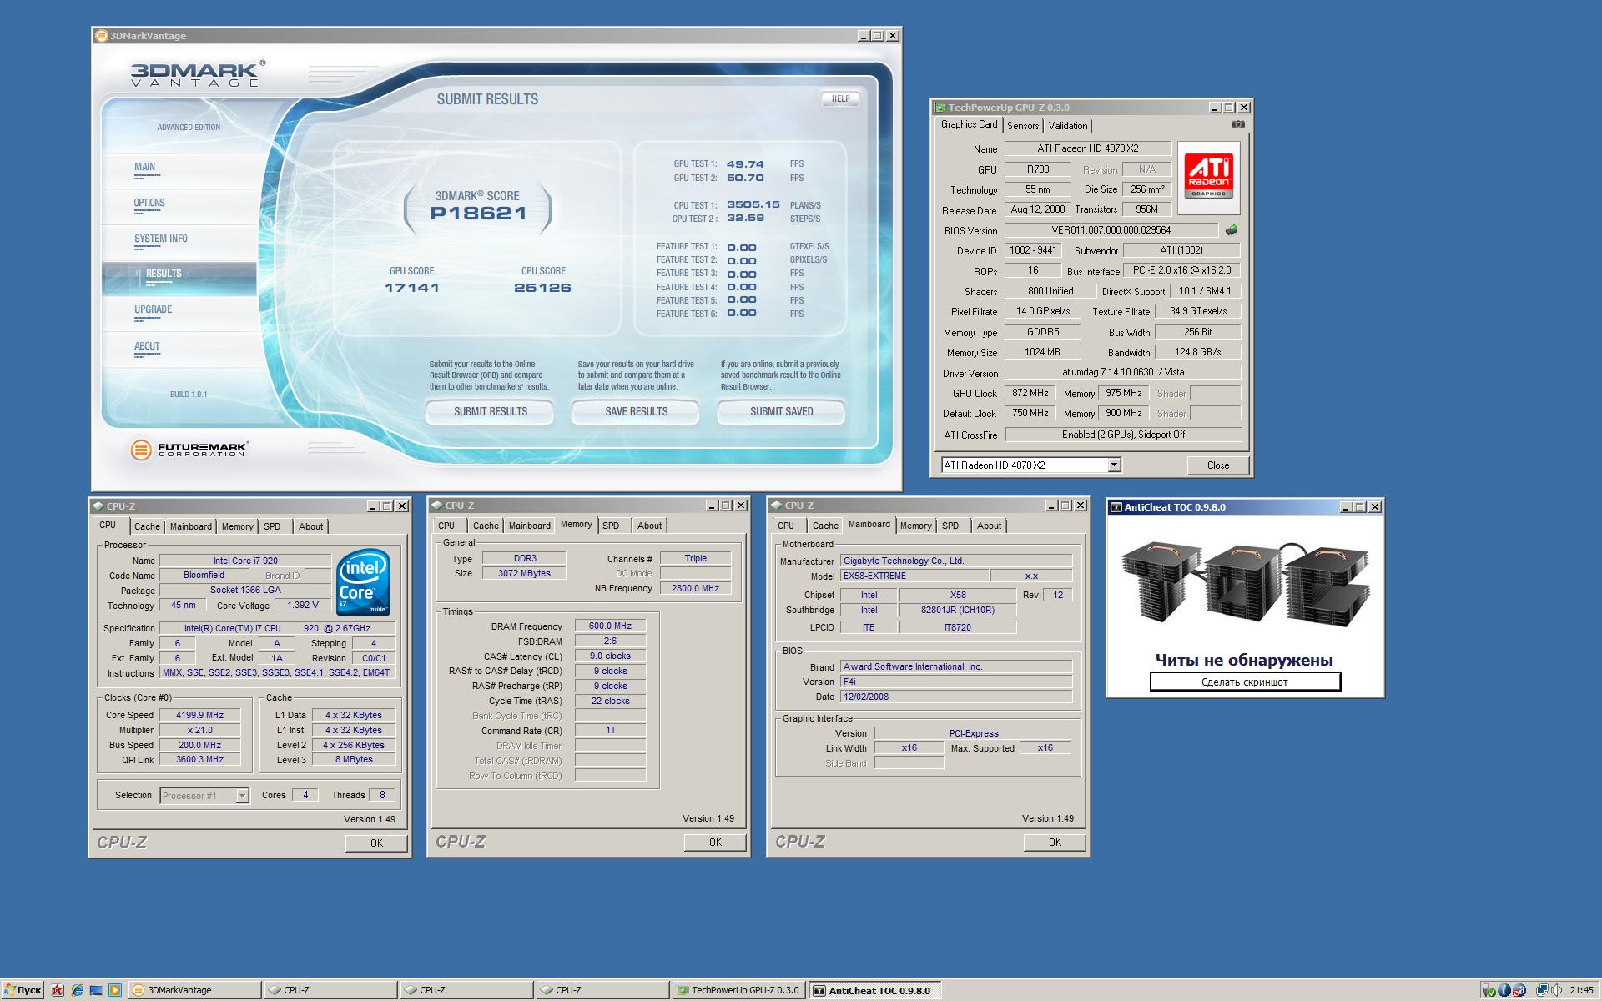The width and height of the screenshot is (1602, 1001).
Task: Click the Futuremark Corporation logo
Action: point(189,449)
